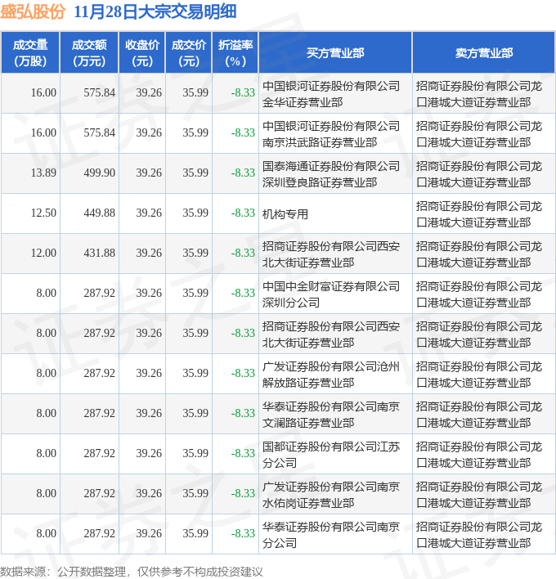Select 招商证券西安北大街 buyer in the 8.00 row
Viewport: 556px width, 579px height.
pos(331,334)
